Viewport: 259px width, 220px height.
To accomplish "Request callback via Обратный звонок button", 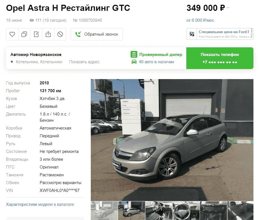I will click(x=97, y=34).
